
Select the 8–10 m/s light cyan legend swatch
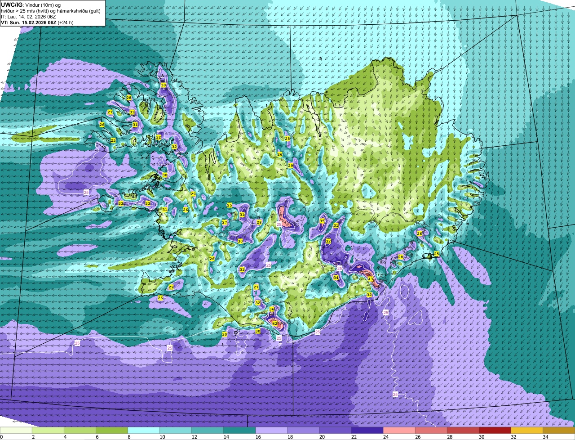(x=144, y=431)
